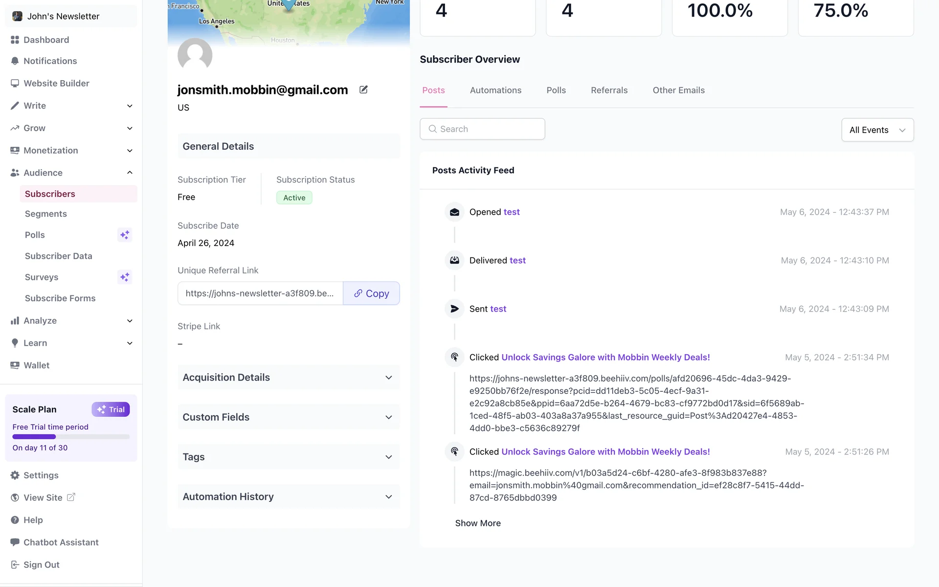The height and width of the screenshot is (587, 939).
Task: Click the sparkle icon next to Polls
Action: (125, 235)
